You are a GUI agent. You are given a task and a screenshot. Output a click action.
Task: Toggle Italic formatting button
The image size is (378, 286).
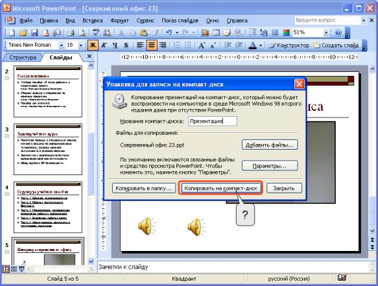pyautogui.click(x=104, y=45)
